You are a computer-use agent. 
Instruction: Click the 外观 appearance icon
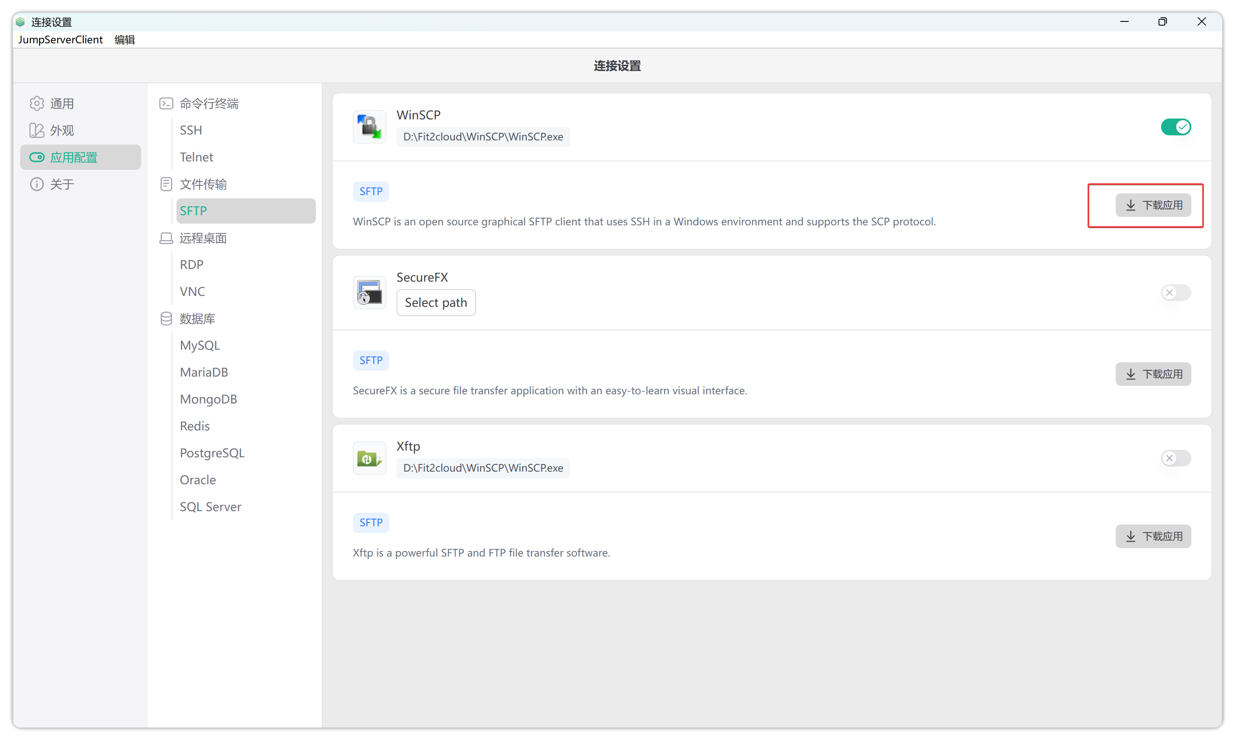pos(37,130)
